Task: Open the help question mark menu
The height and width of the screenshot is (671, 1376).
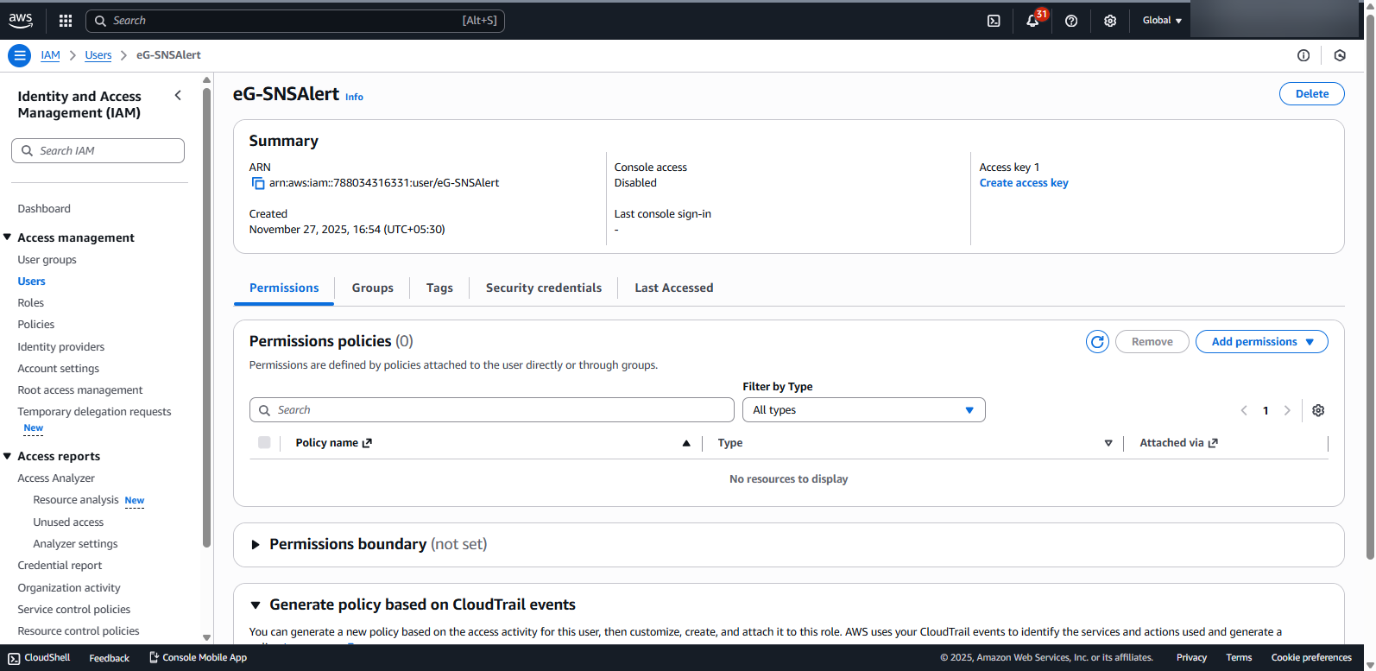Action: 1071,21
